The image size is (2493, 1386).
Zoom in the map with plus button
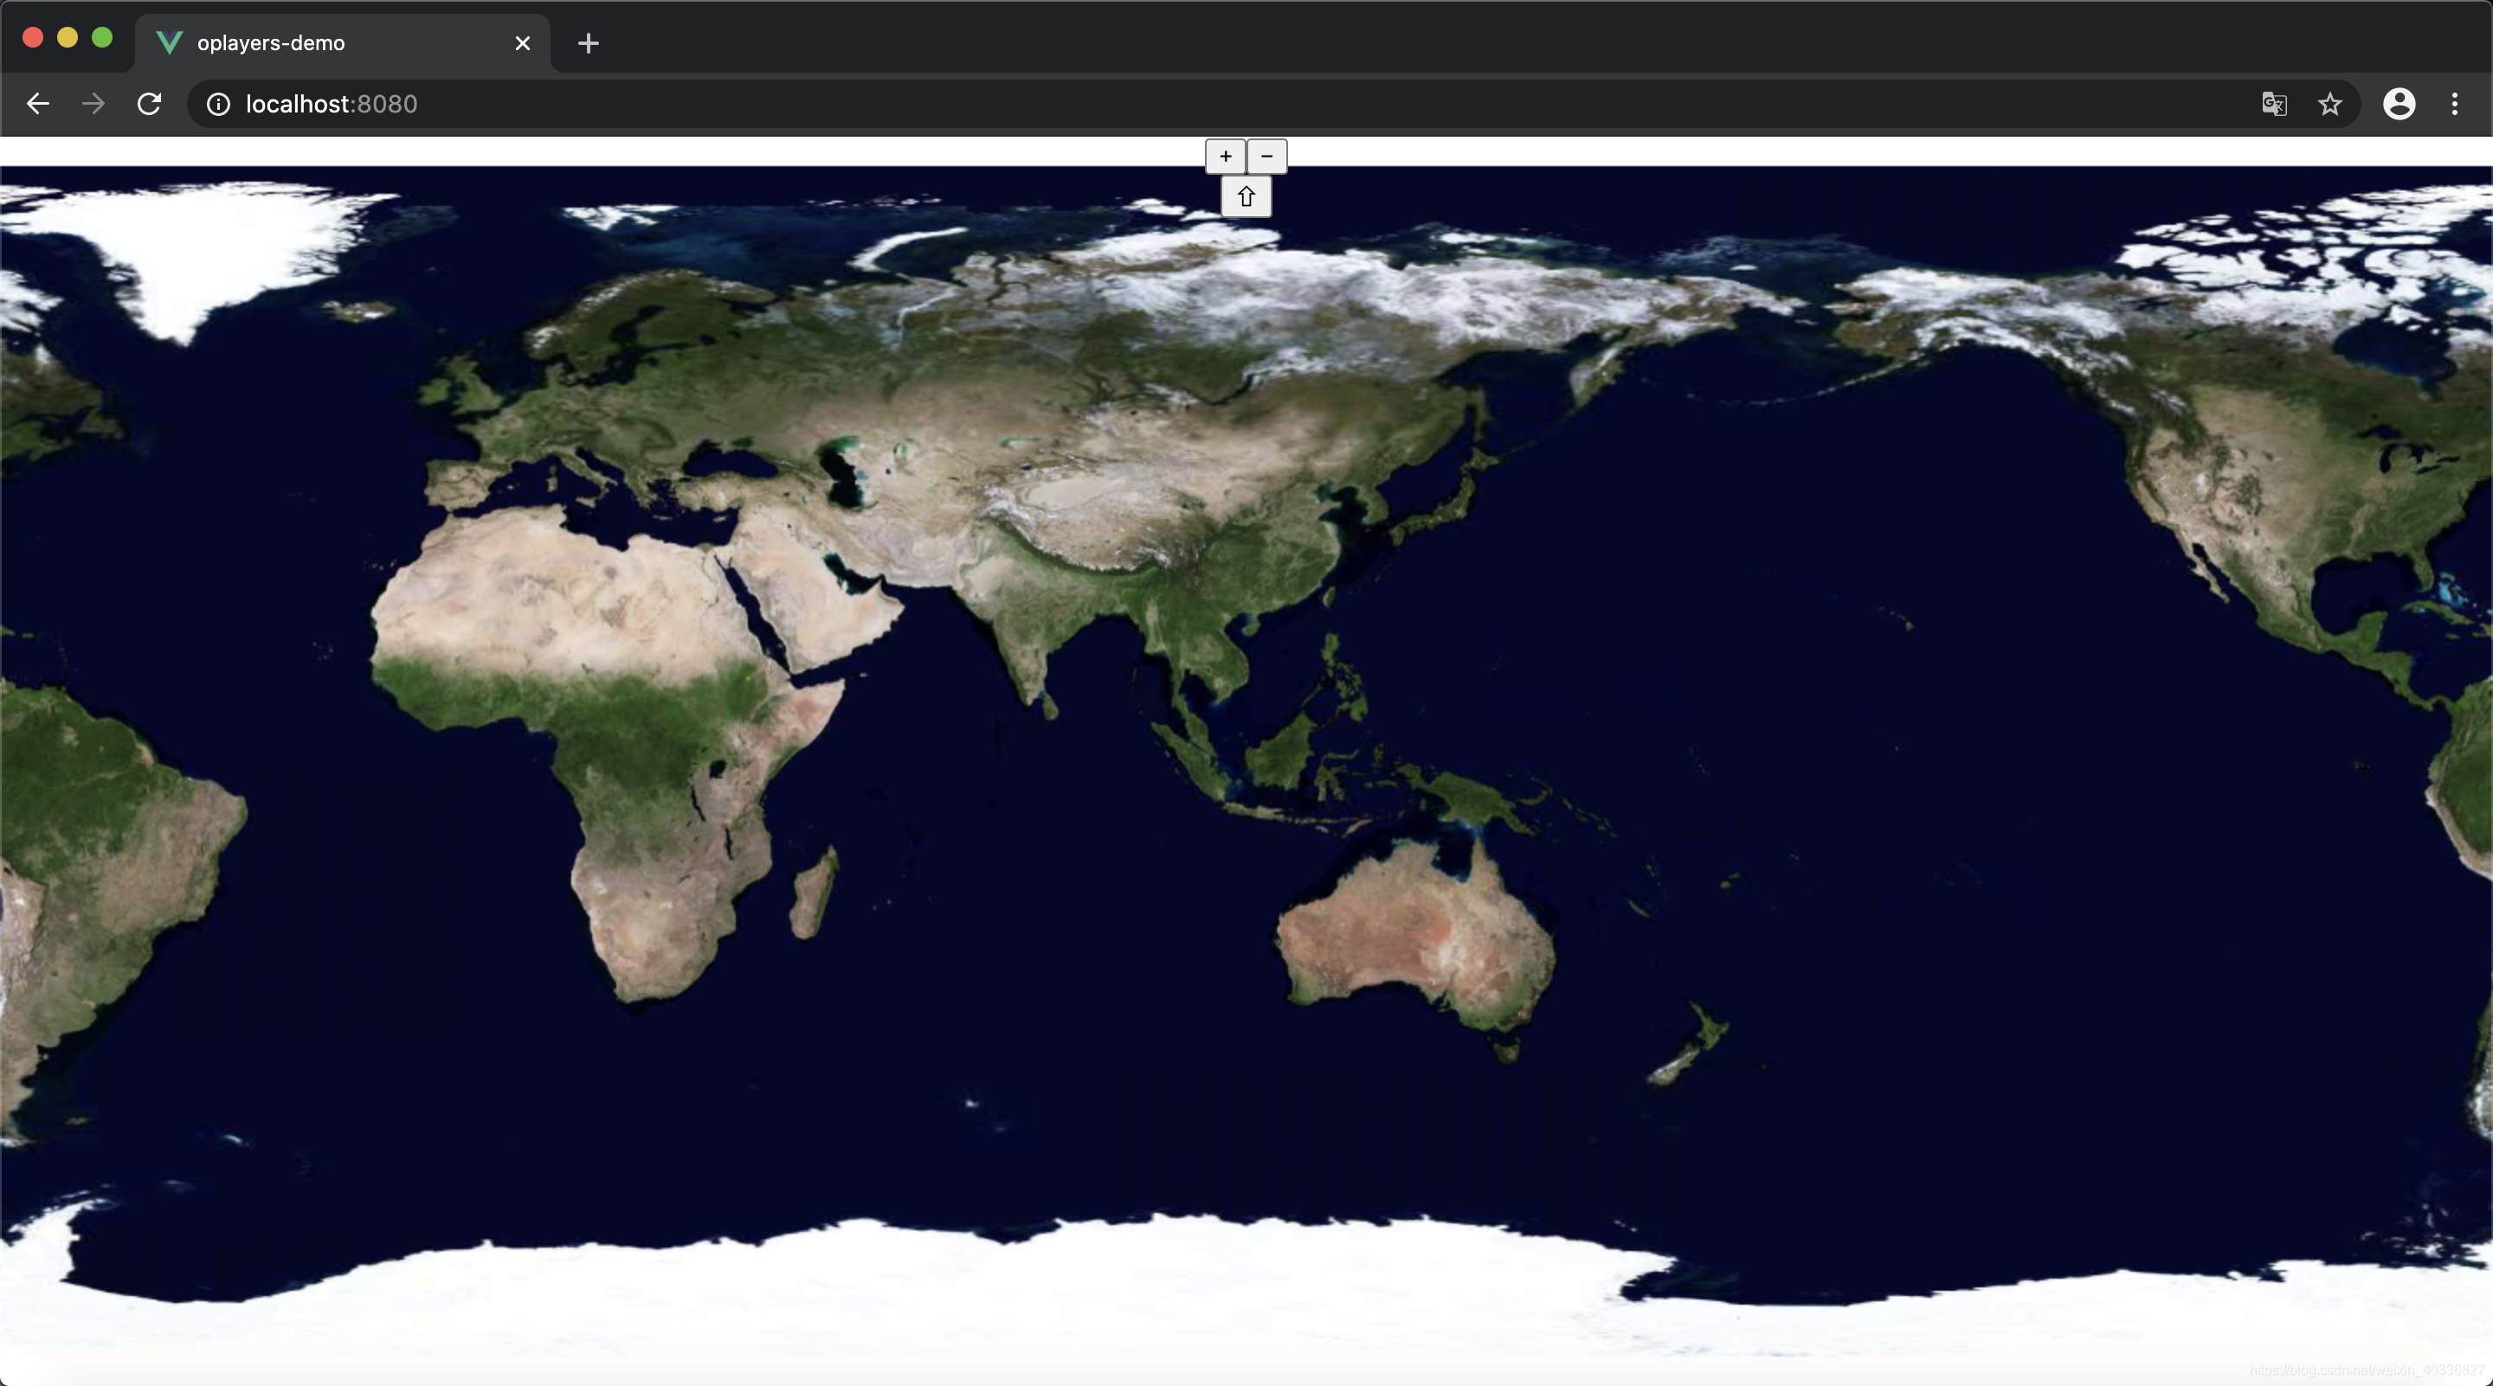1225,157
